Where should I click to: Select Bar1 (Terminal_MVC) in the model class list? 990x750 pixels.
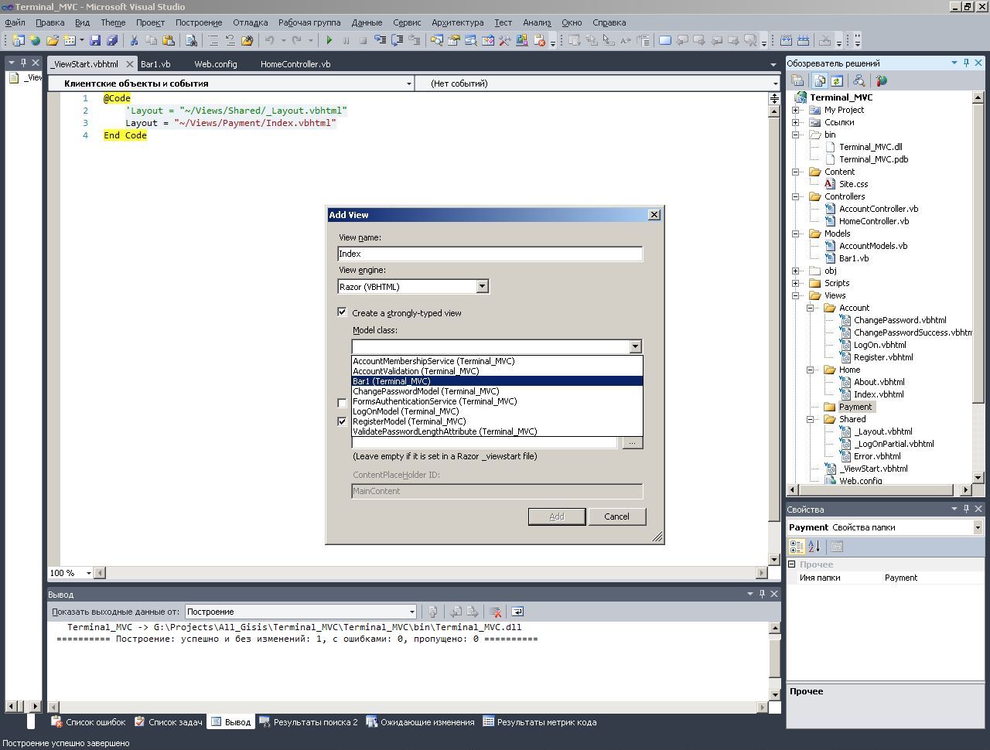(497, 381)
